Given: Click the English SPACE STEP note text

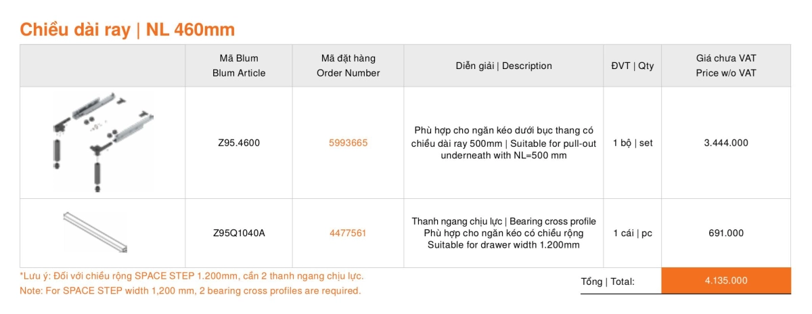Looking at the screenshot, I should pyautogui.click(x=190, y=291).
